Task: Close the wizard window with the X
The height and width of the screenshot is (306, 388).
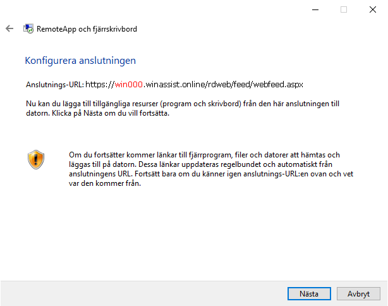Action: 373,9
